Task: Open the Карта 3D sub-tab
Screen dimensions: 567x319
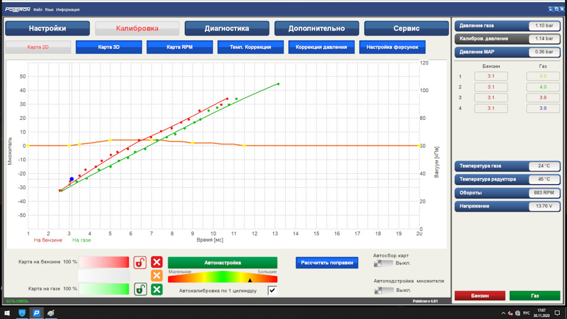Action: pyautogui.click(x=109, y=47)
